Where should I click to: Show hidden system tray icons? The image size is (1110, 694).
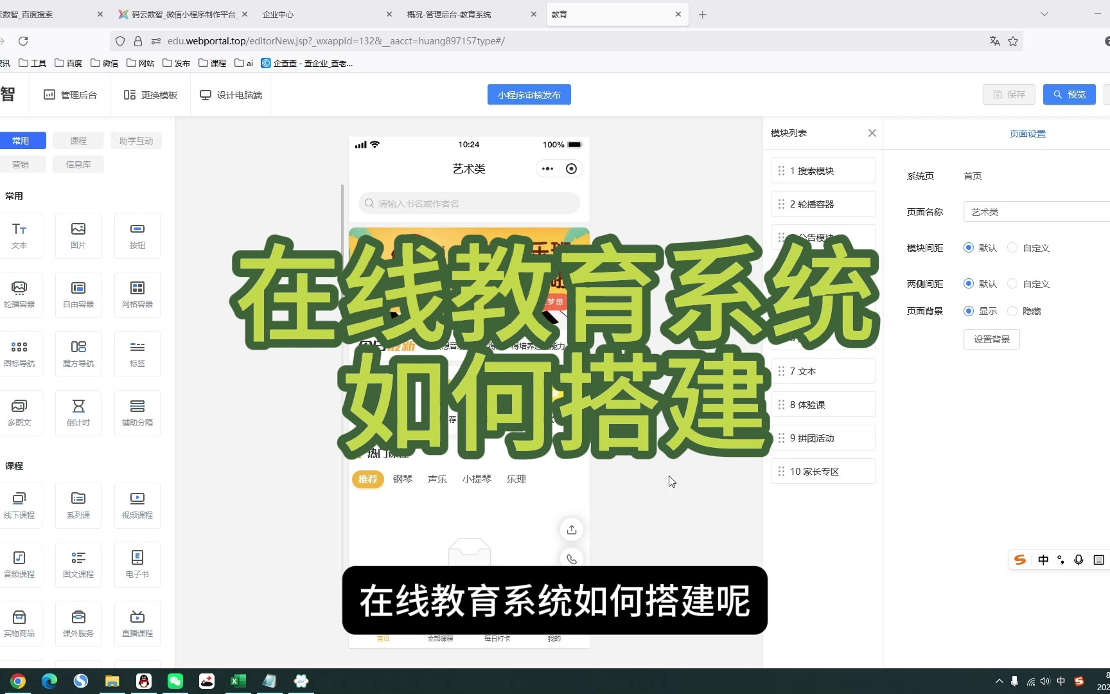999,681
